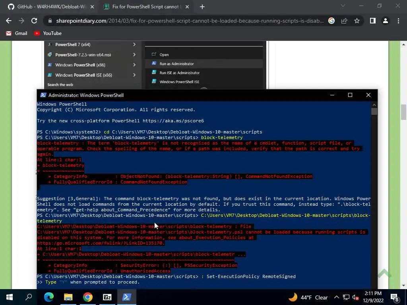The height and width of the screenshot is (305, 407).
Task: Switch to Fix for PowerShell Script tab
Action: (145, 7)
